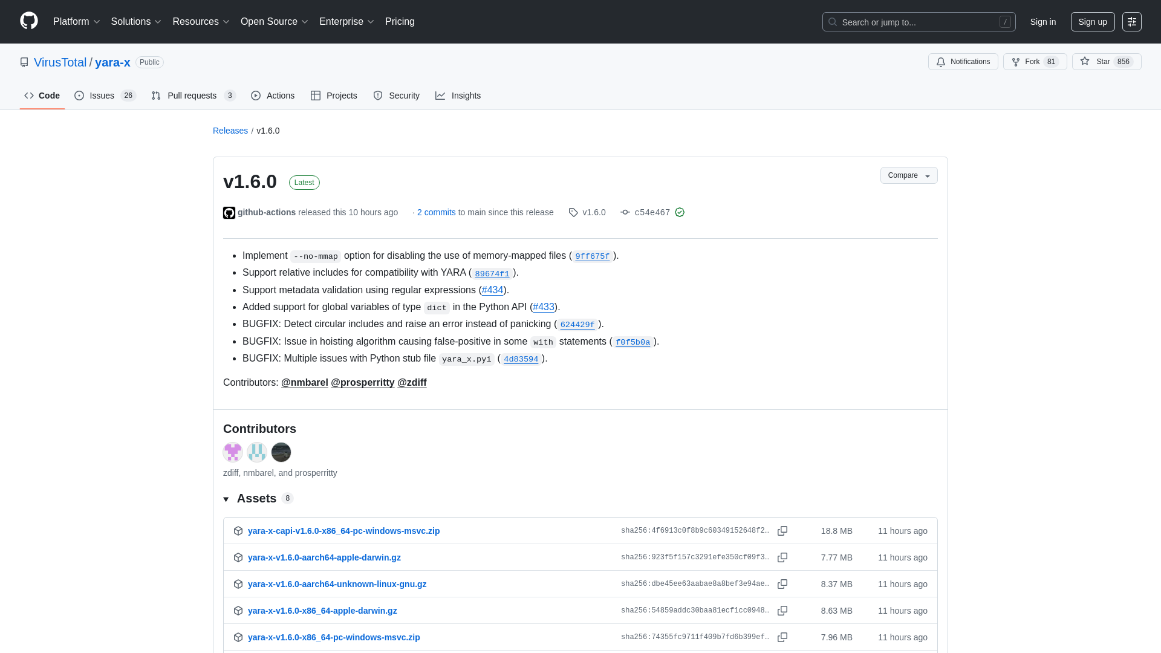Open prosperritty's dark contributor avatar
1161x653 pixels.
coord(281,452)
